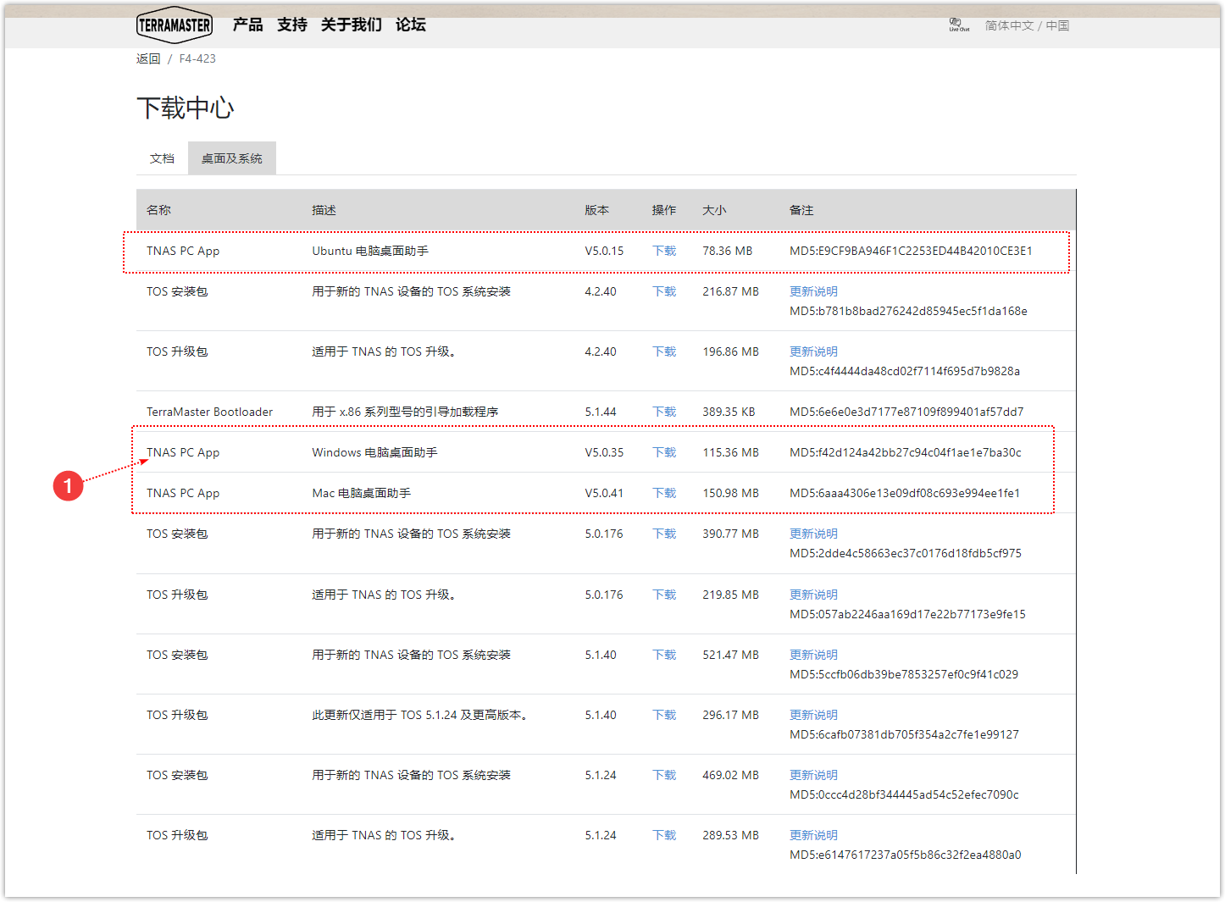Download TOS 升级包 289.53 MB
Screen dimensions: 1225x902
tap(664, 835)
